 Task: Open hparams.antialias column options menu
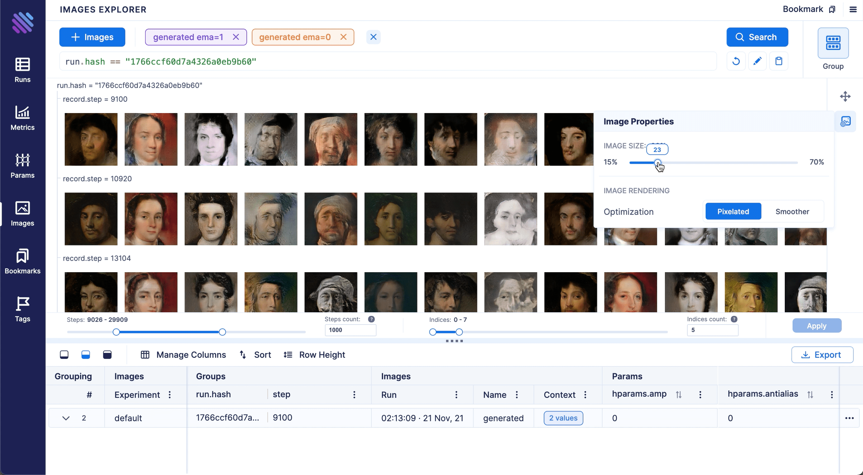832,395
